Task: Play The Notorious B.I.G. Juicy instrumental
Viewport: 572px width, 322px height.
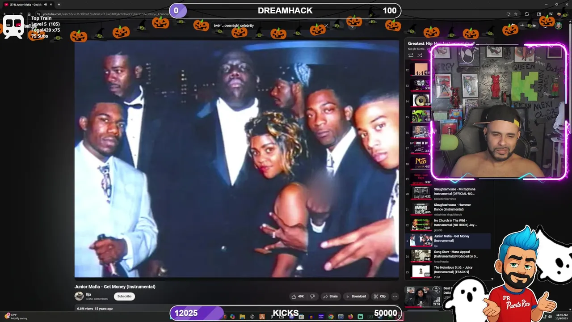Action: [x=449, y=271]
